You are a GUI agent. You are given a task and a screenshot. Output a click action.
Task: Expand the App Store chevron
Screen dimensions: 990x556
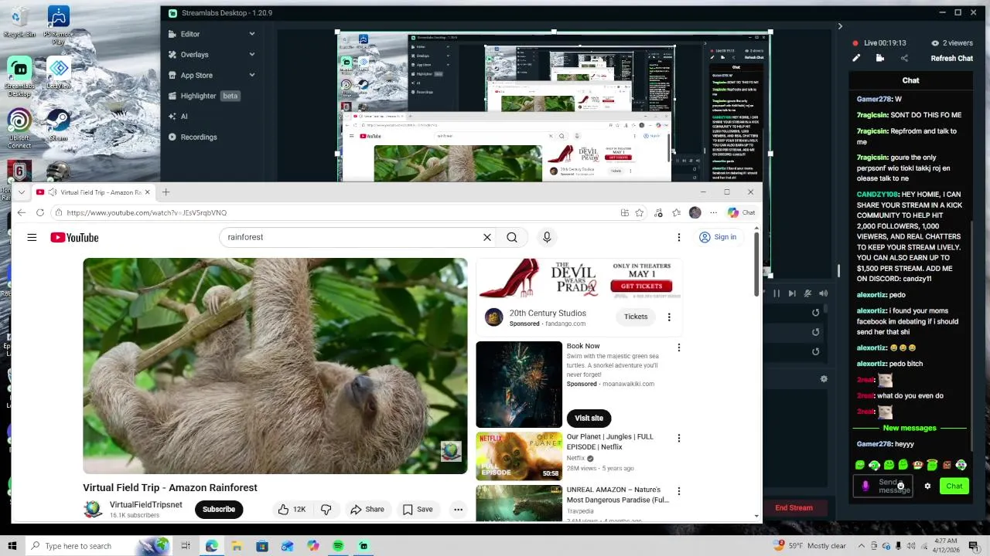coord(252,75)
